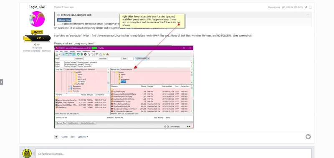Collapse the quote by Legionaire
334x158 pixels.
tap(58, 15)
